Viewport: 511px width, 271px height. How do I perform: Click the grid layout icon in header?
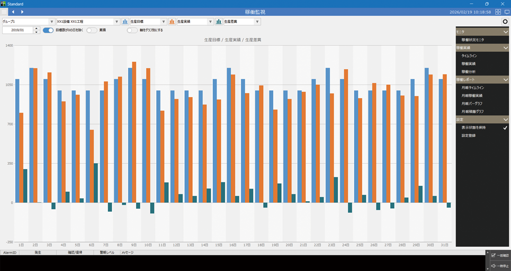point(498,12)
